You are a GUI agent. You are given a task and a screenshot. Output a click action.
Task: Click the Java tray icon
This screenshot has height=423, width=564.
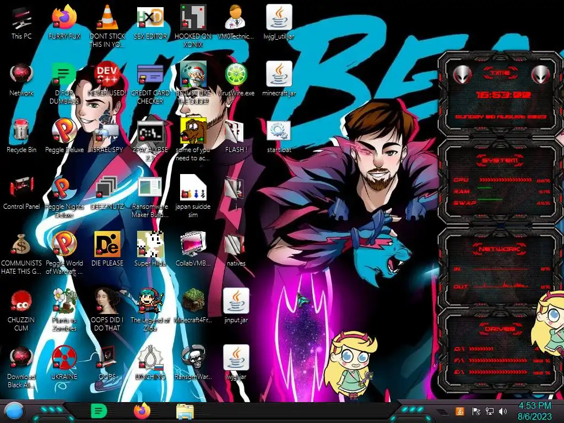coord(459,411)
